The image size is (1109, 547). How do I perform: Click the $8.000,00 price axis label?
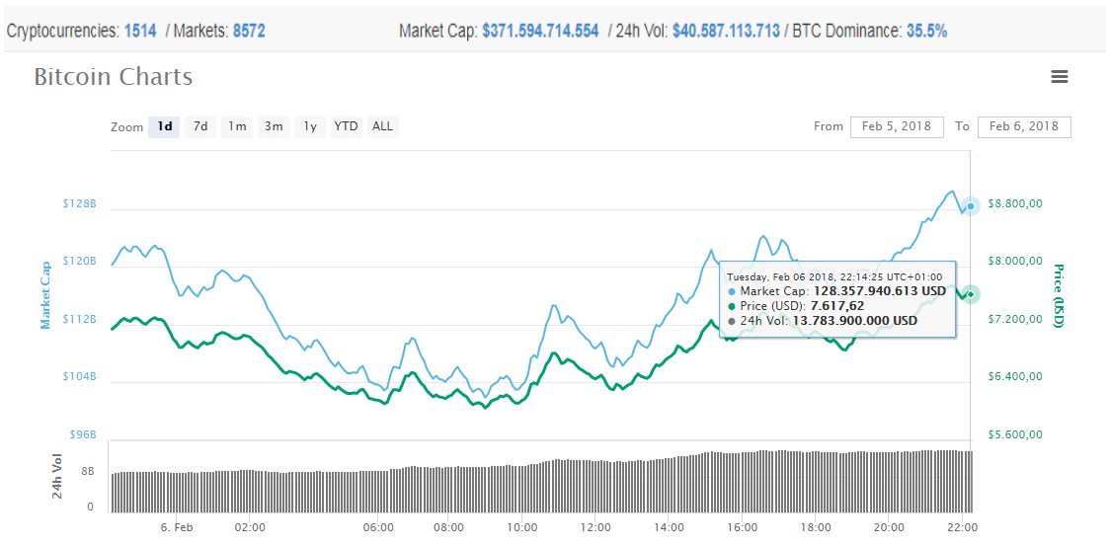[x=1015, y=262]
